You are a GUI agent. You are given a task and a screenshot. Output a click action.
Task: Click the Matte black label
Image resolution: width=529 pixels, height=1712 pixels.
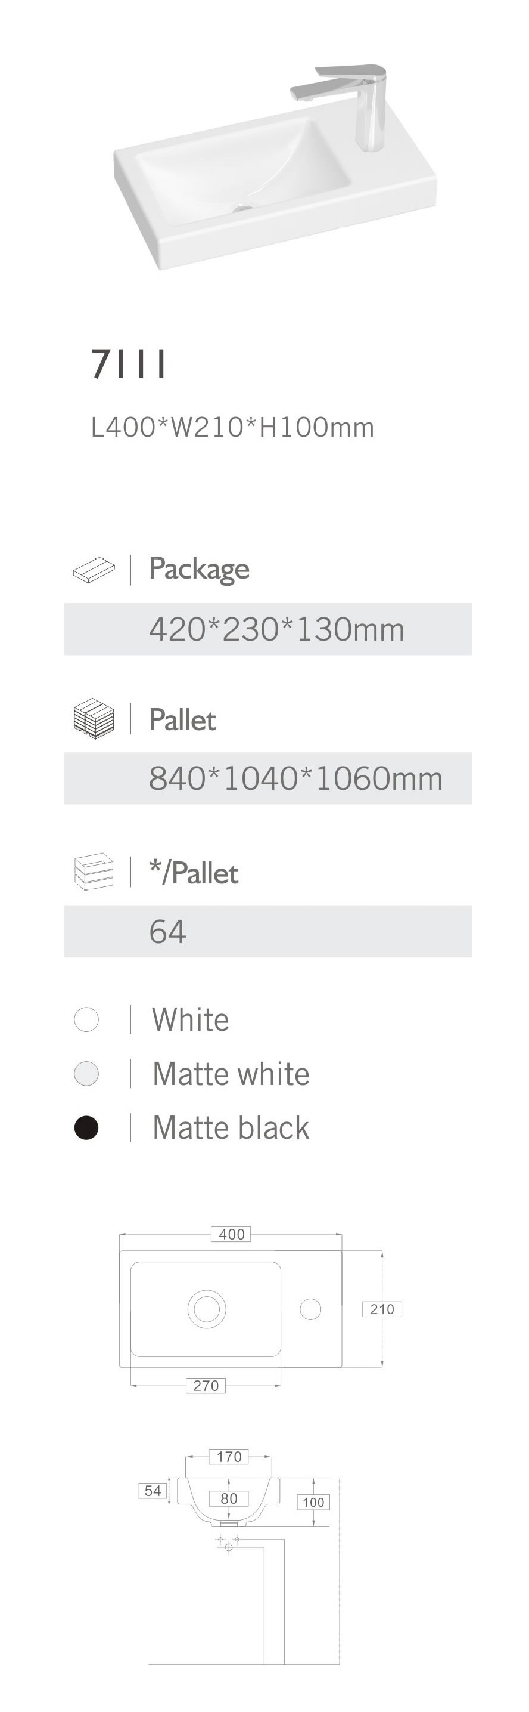click(x=231, y=1128)
